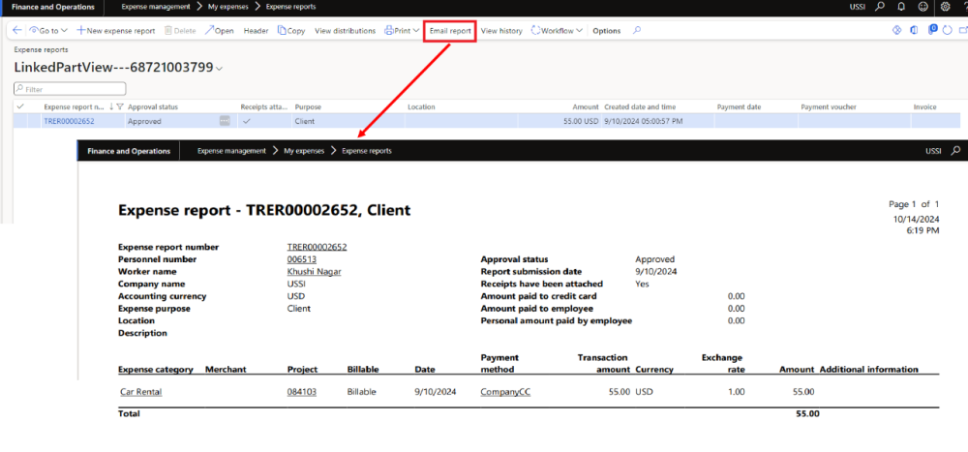The image size is (968, 452).
Task: Click the sort arrow in Expense report number header
Action: [x=111, y=106]
